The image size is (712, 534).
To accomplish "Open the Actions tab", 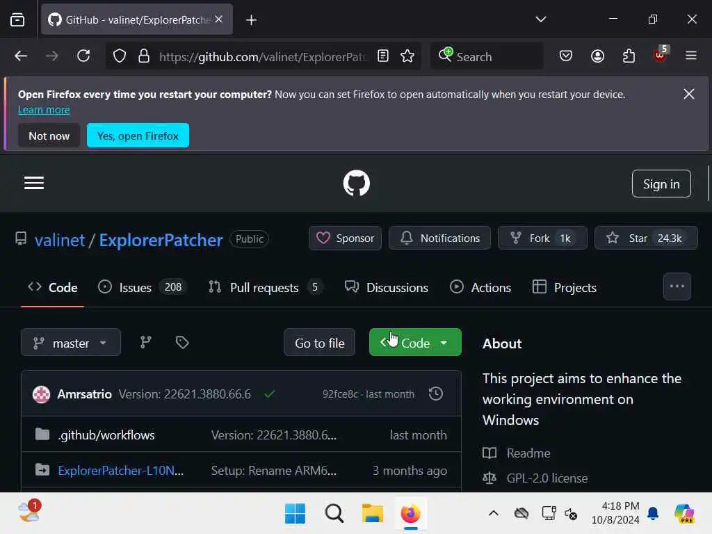I will 480,287.
